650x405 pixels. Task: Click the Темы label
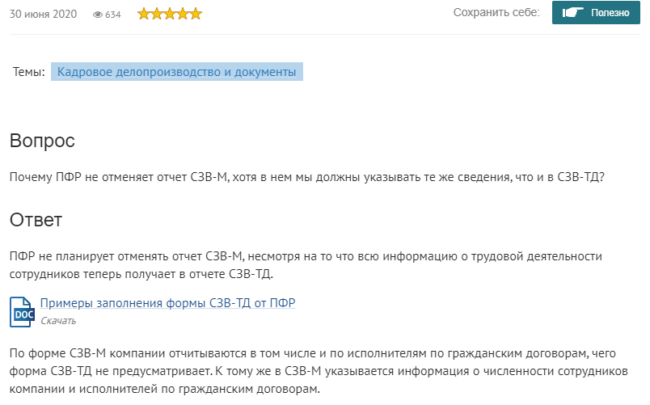(x=28, y=72)
